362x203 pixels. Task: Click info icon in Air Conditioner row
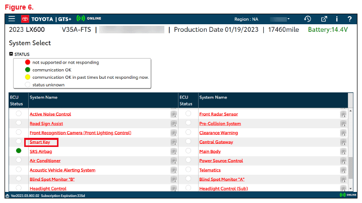tap(173, 161)
